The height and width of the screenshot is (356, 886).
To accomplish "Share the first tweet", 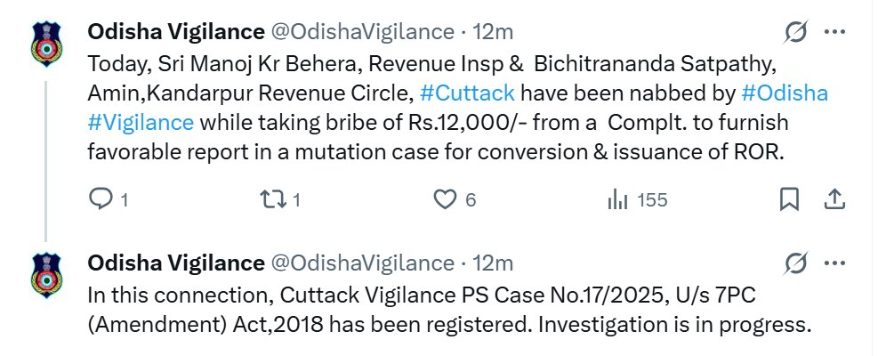I will (x=834, y=199).
